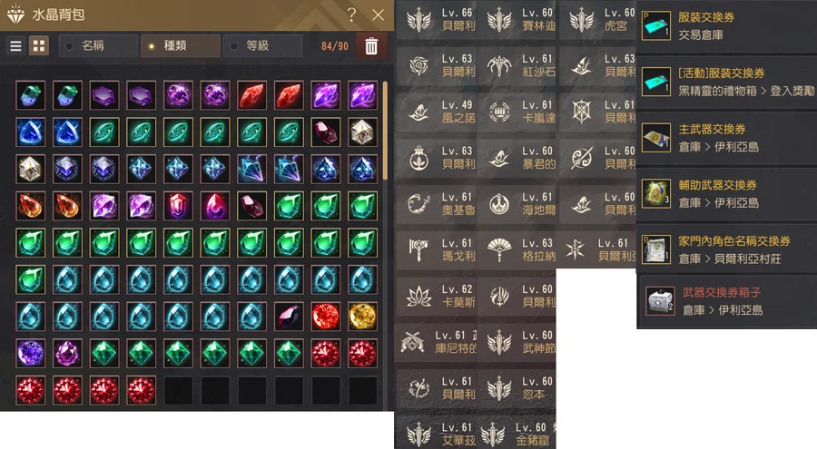The width and height of the screenshot is (817, 449).
Task: Select the 服裝交換券 coupon icon
Action: point(656,25)
